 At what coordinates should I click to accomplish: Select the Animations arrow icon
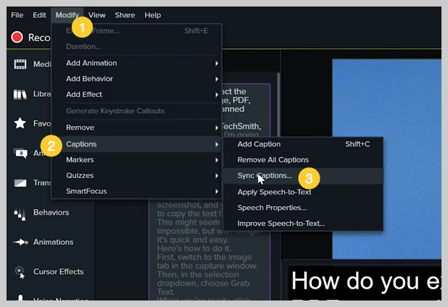pyautogui.click(x=21, y=242)
